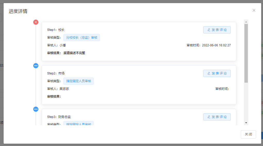Click the 进度详情 dialog title

18,11
